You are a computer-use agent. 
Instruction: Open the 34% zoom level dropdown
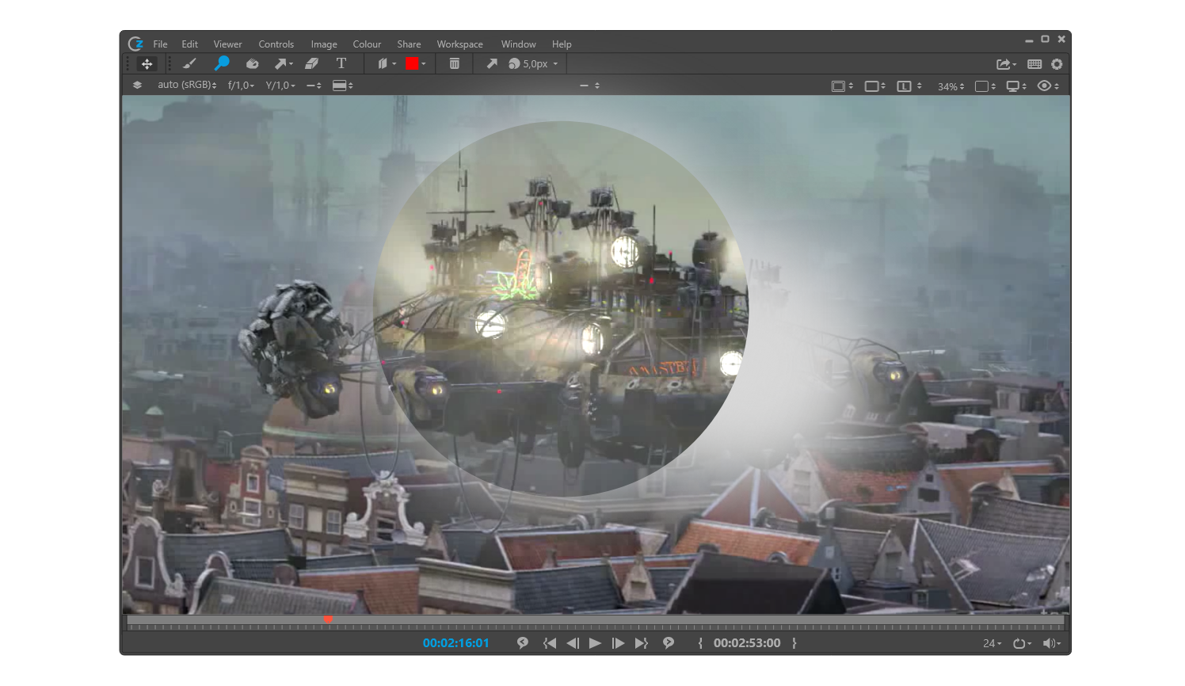[951, 86]
